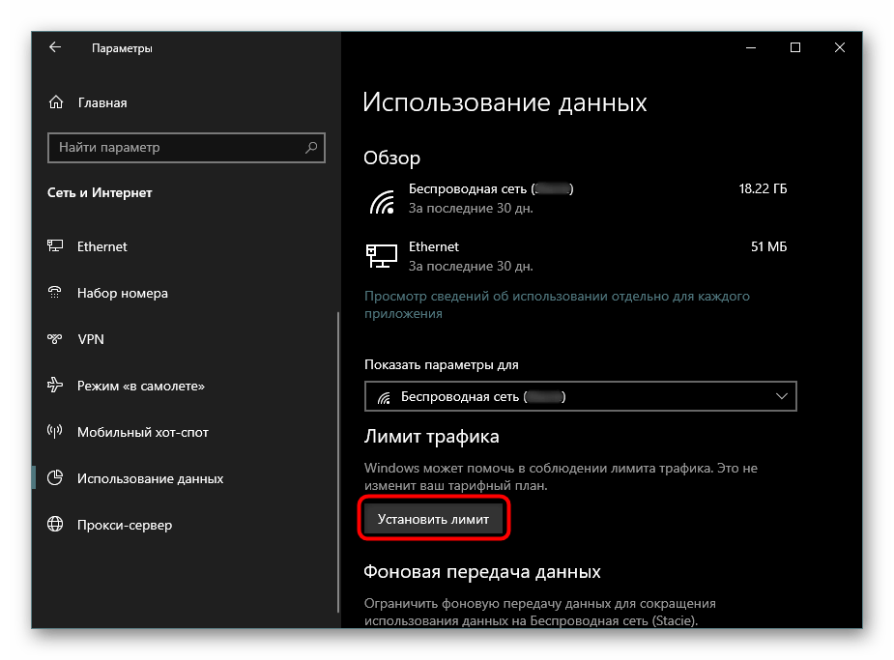
Task: Click the Ethernet monitor icon in sidebar
Action: point(56,246)
